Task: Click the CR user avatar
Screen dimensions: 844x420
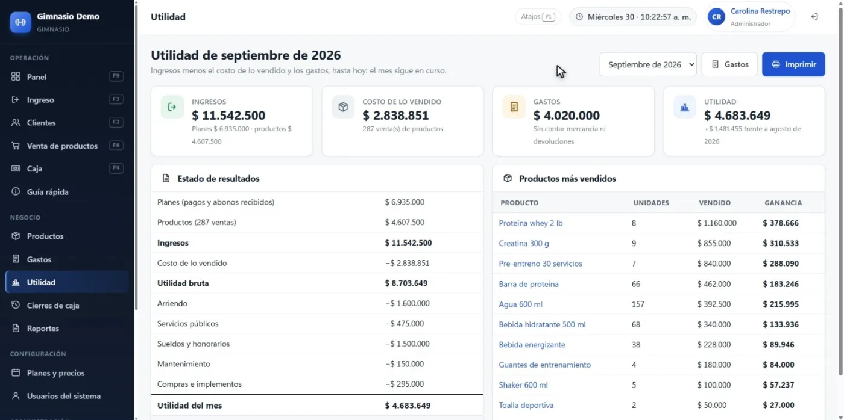Action: tap(716, 17)
